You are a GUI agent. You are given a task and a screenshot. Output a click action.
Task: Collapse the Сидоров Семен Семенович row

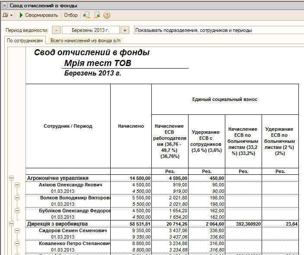17,231
